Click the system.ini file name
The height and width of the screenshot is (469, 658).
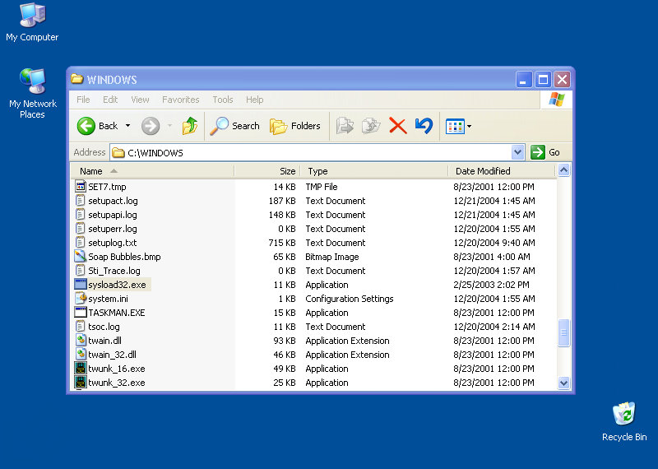(x=108, y=299)
